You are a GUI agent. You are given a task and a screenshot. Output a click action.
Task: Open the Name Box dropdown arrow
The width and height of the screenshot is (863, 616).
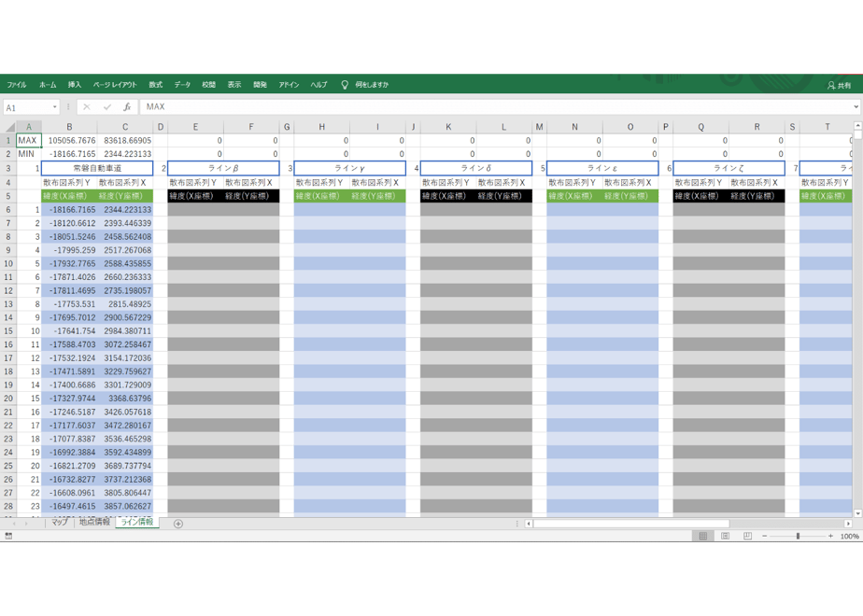tap(54, 107)
